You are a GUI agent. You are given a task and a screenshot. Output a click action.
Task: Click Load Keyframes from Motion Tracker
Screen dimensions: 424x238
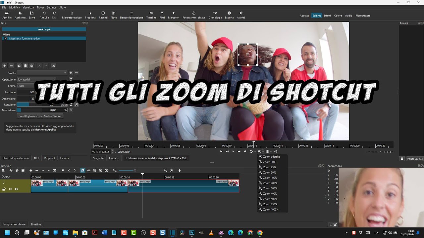pos(40,116)
